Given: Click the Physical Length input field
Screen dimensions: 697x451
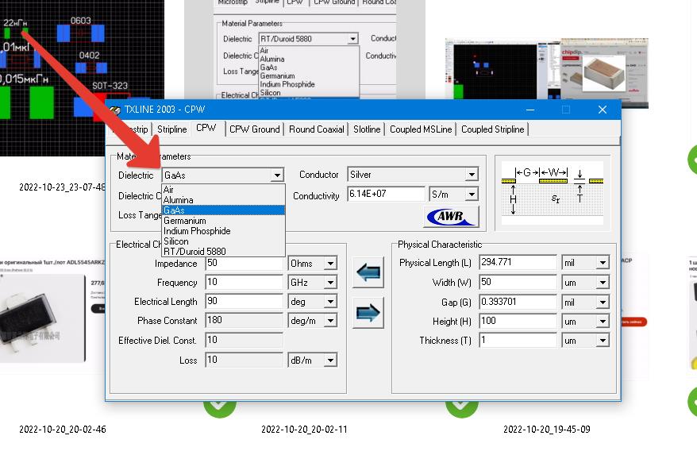Looking at the screenshot, I should [518, 262].
